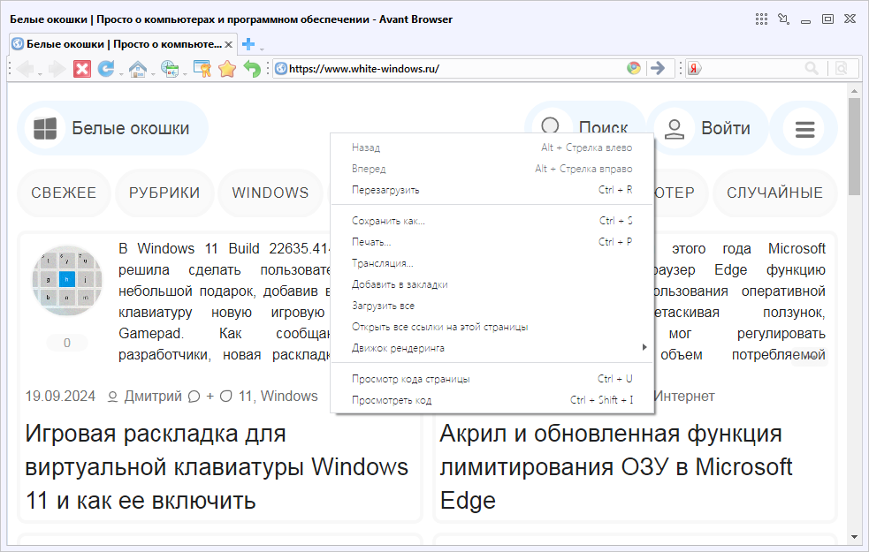The height and width of the screenshot is (552, 869).
Task: Close the Белые окошки tab
Action: (x=229, y=44)
